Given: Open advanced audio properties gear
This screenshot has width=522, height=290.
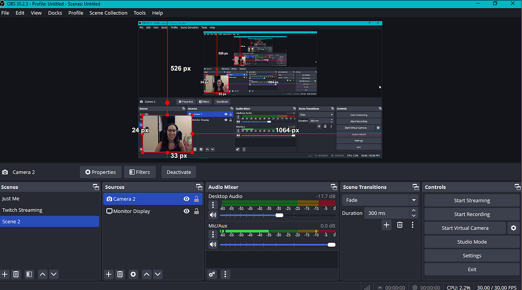Looking at the screenshot, I should point(212,274).
